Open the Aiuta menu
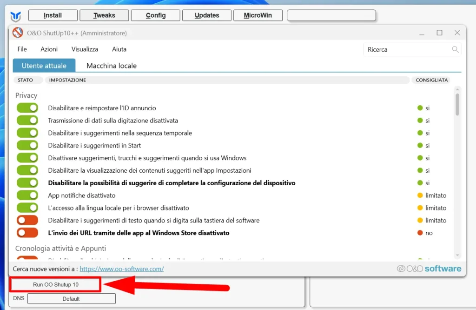Screen dimensions: 476x310 click(x=119, y=49)
